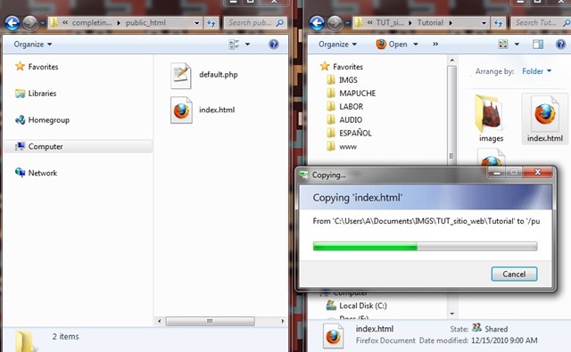571x352 pixels.
Task: Toggle the preview pane in Tutorial window
Action: [538, 45]
